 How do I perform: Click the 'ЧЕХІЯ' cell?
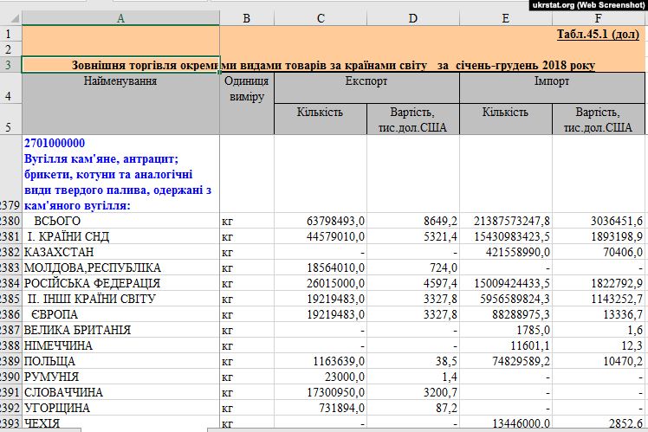click(120, 423)
